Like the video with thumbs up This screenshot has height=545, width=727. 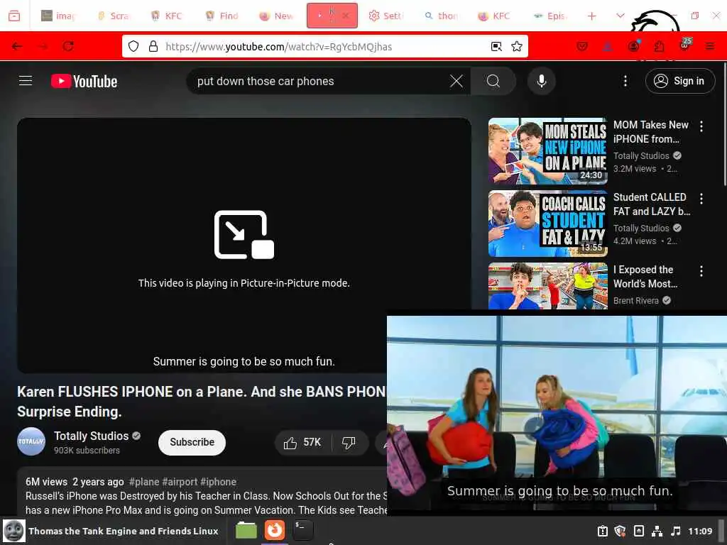(x=303, y=443)
